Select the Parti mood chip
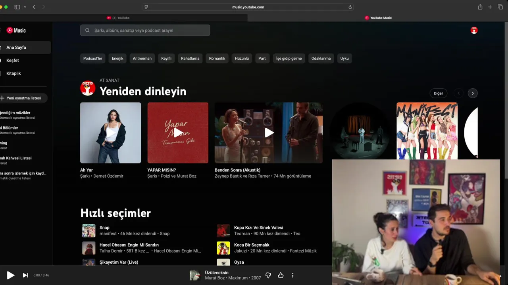This screenshot has width=508, height=285. [x=262, y=59]
